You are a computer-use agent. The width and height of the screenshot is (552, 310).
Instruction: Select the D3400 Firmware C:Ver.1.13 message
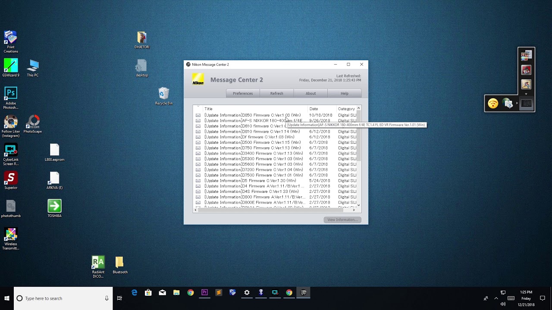254,153
